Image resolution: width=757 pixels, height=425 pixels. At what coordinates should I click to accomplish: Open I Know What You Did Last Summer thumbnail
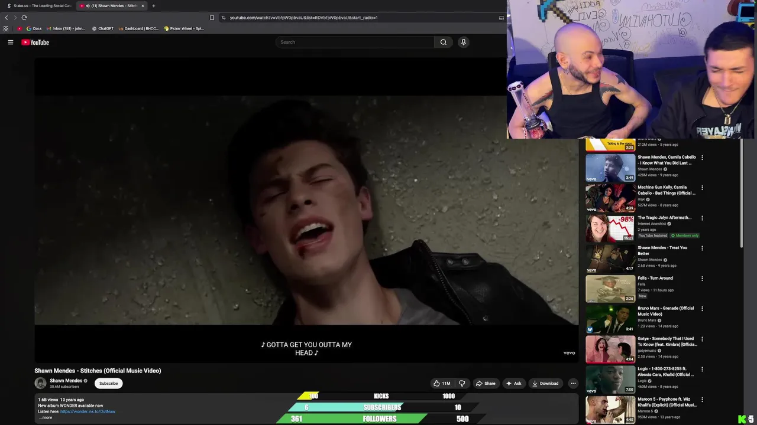pos(610,168)
